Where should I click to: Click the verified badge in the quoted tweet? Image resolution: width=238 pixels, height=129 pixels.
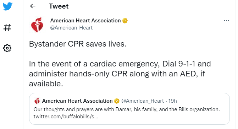click(x=117, y=101)
